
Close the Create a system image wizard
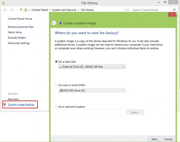click(172, 15)
